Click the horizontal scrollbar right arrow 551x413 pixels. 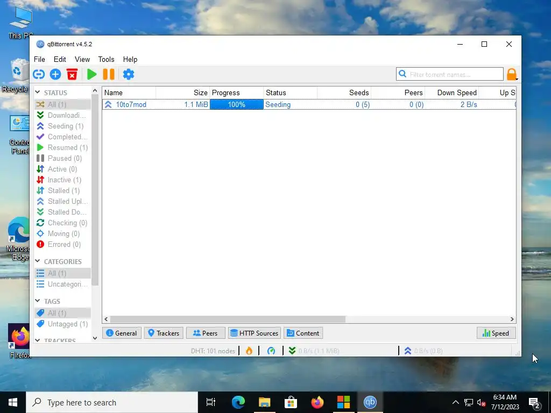pyautogui.click(x=512, y=319)
